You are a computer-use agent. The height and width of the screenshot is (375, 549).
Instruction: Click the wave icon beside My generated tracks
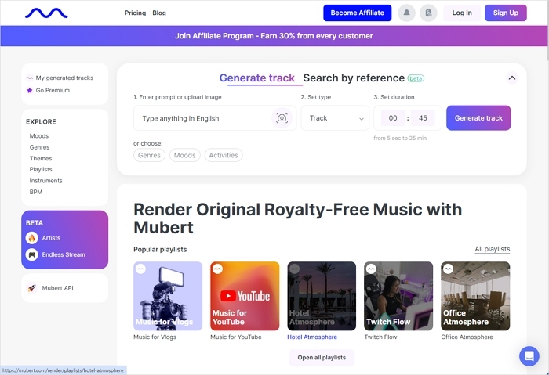point(30,78)
